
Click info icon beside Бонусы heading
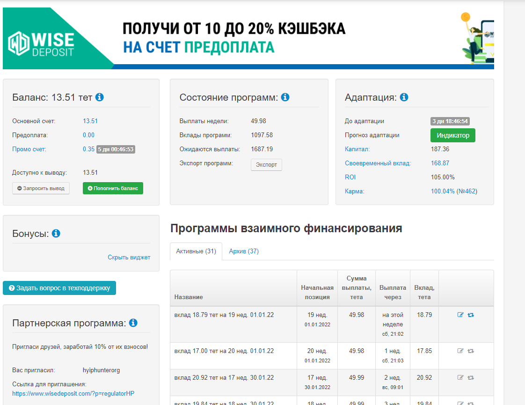(x=56, y=233)
